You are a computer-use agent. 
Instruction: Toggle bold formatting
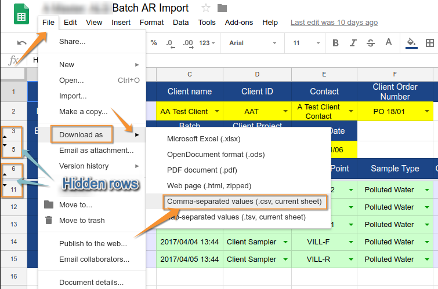click(335, 43)
